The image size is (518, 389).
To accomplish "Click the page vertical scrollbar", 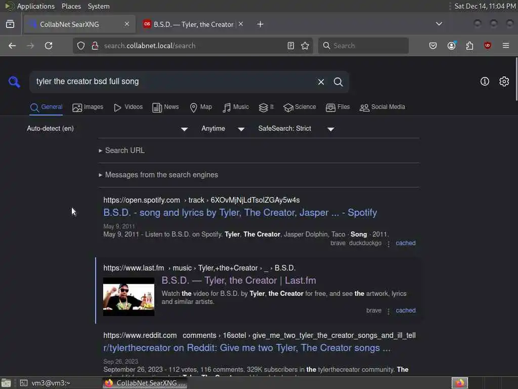I will 516,80.
